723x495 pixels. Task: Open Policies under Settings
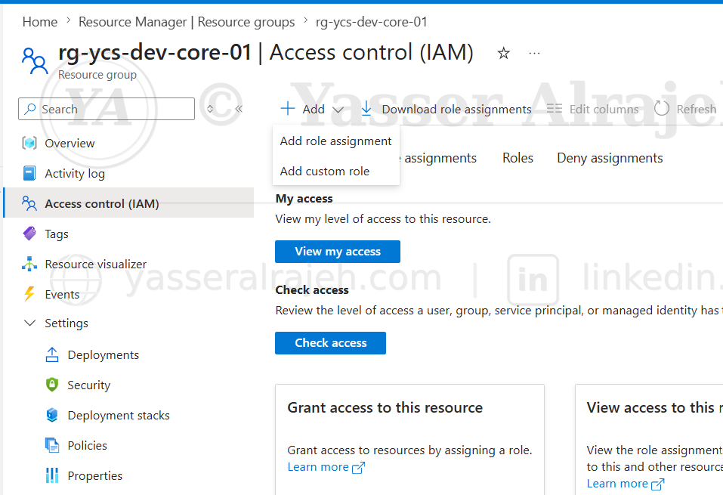point(87,446)
